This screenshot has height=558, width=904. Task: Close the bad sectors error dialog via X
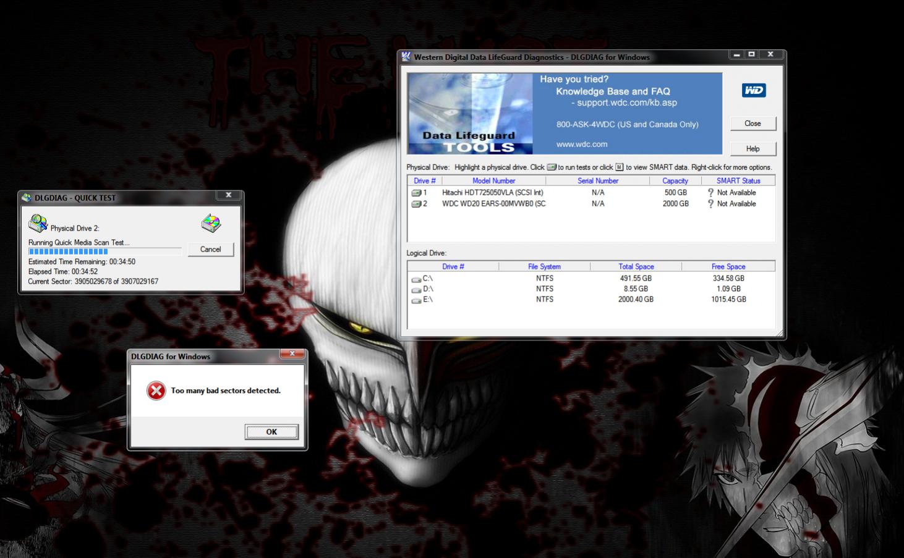coord(292,353)
